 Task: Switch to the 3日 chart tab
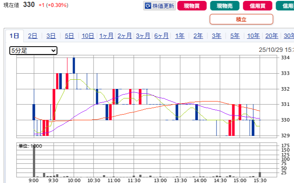[51, 36]
